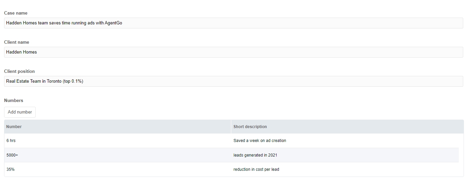The height and width of the screenshot is (183, 468).
Task: Click 'leads generated in 2021' description cell
Action: 345,155
